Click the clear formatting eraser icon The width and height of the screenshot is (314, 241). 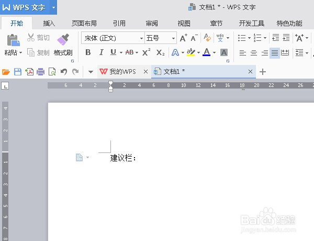click(207, 38)
